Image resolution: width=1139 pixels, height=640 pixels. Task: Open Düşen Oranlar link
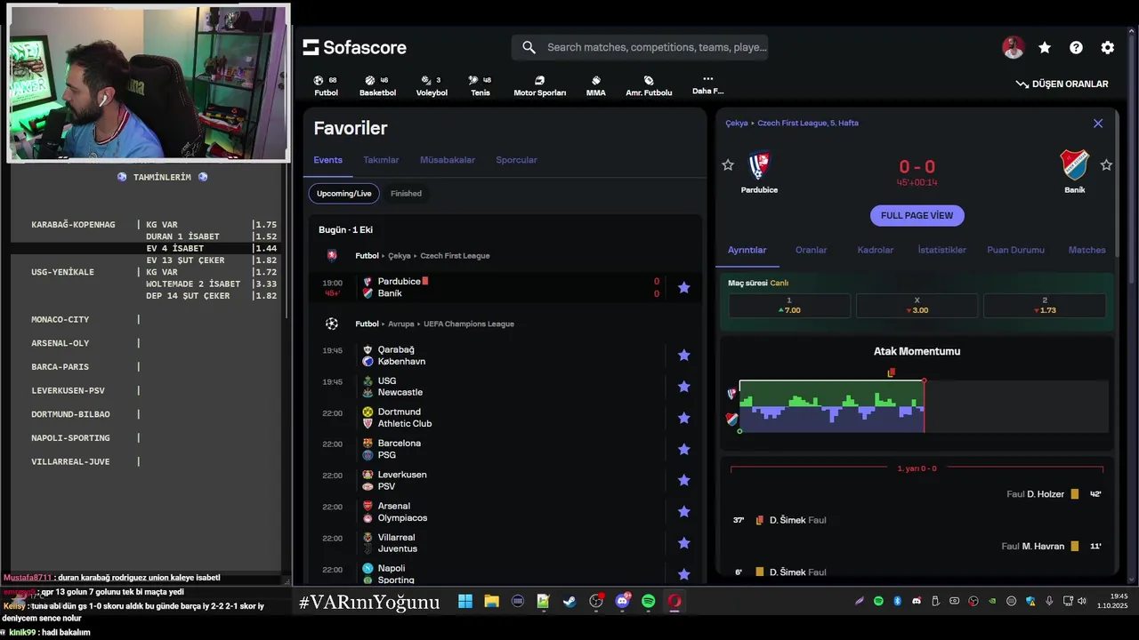(1062, 84)
